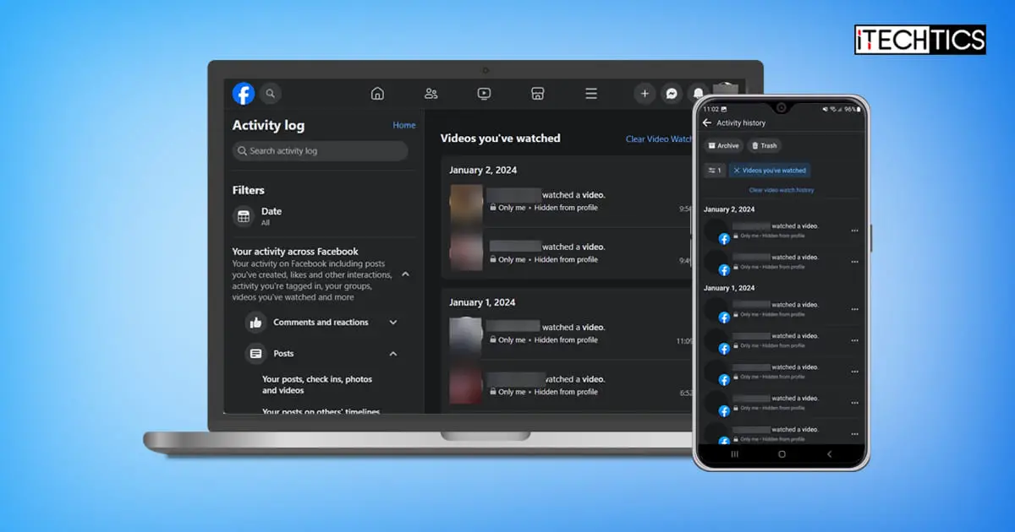Click the Clear Video Watch History link on laptop

coord(659,139)
